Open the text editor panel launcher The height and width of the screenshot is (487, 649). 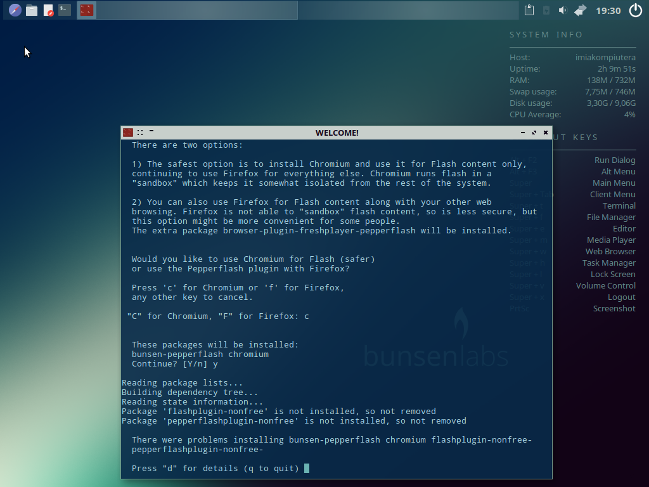pyautogui.click(x=48, y=10)
